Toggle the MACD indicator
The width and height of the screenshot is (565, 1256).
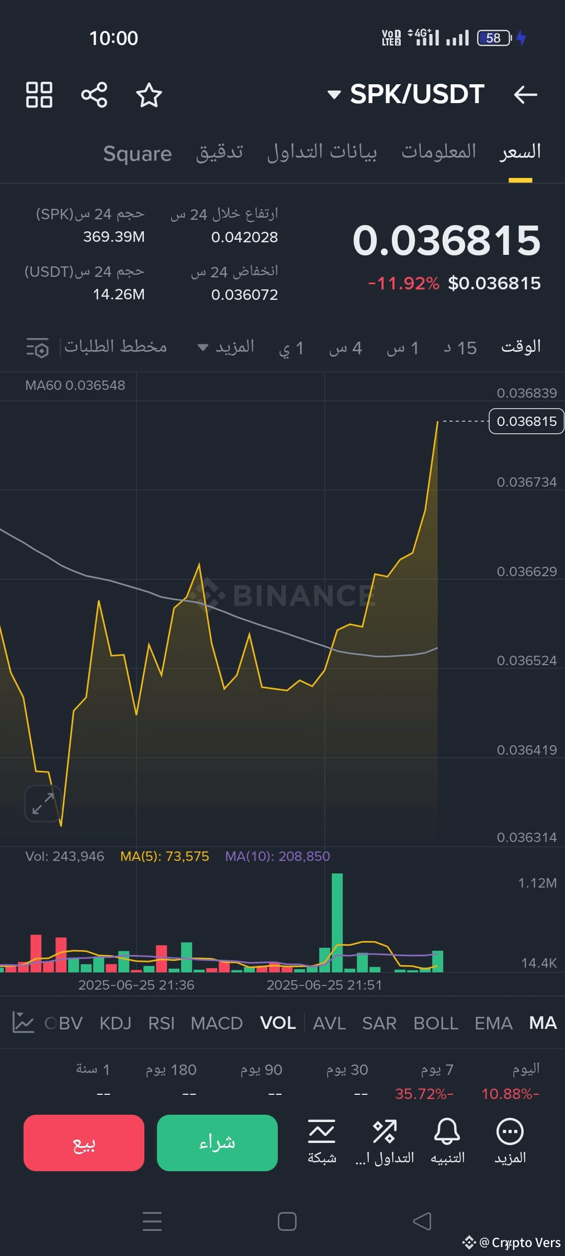(x=217, y=1023)
